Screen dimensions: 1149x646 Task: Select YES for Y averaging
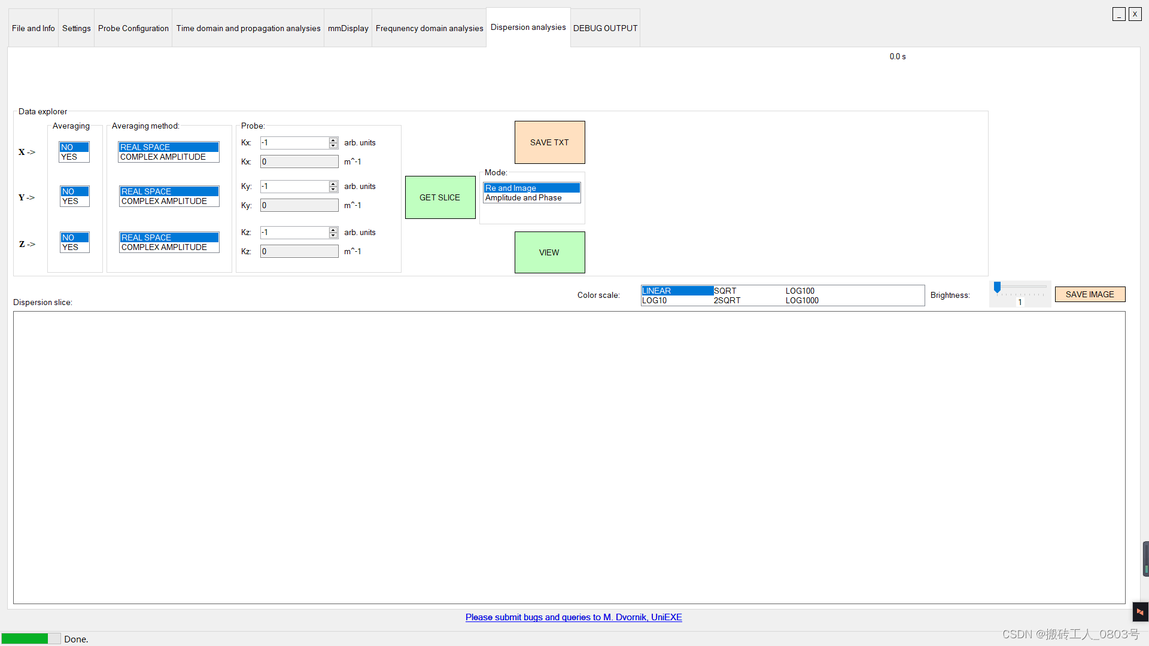(75, 201)
